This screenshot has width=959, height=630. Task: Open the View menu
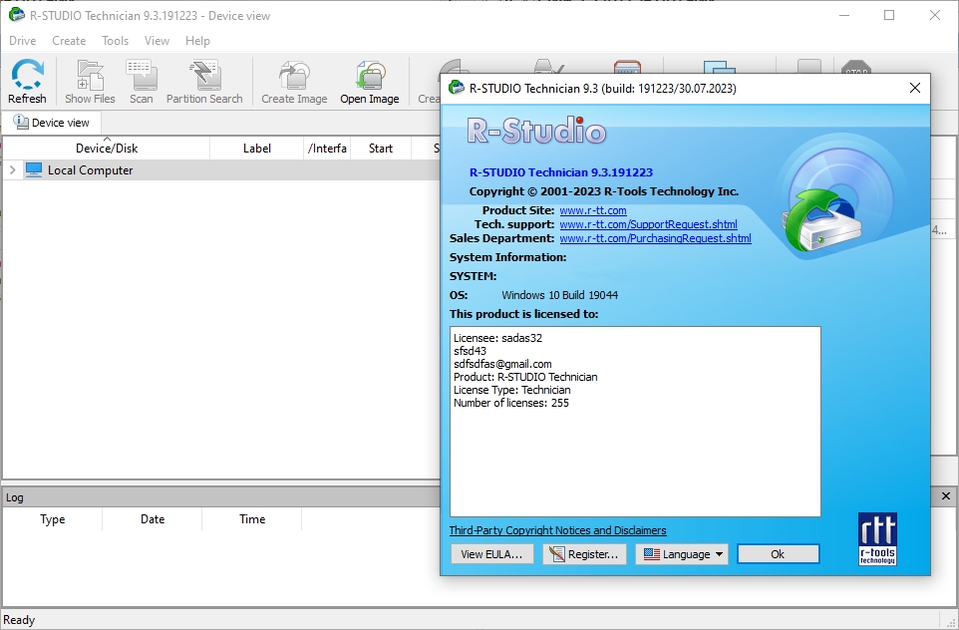coord(157,40)
